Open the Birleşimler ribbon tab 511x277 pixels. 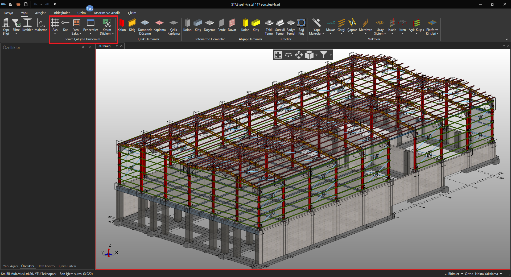coord(62,13)
